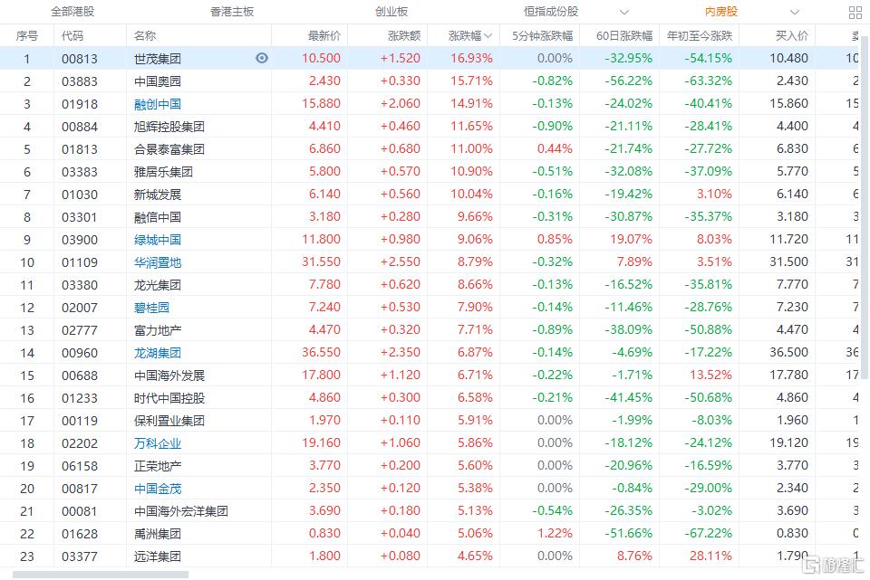Click stock code 03377
Image resolution: width=870 pixels, height=580 pixels.
click(80, 556)
